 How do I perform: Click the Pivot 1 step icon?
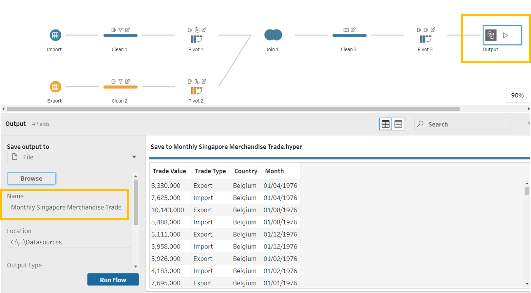(196, 39)
